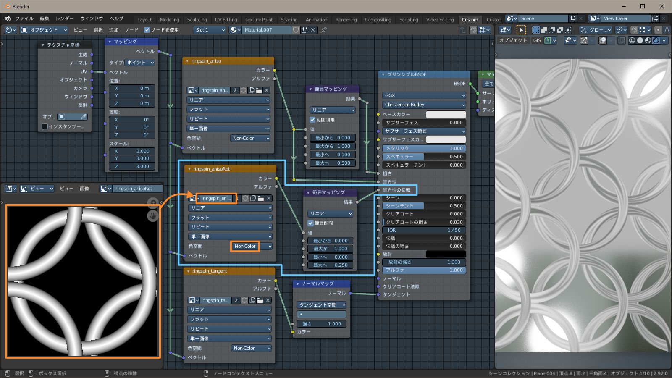Click the GIS button in viewport header
Viewport: 672px width, 378px height.
[537, 40]
